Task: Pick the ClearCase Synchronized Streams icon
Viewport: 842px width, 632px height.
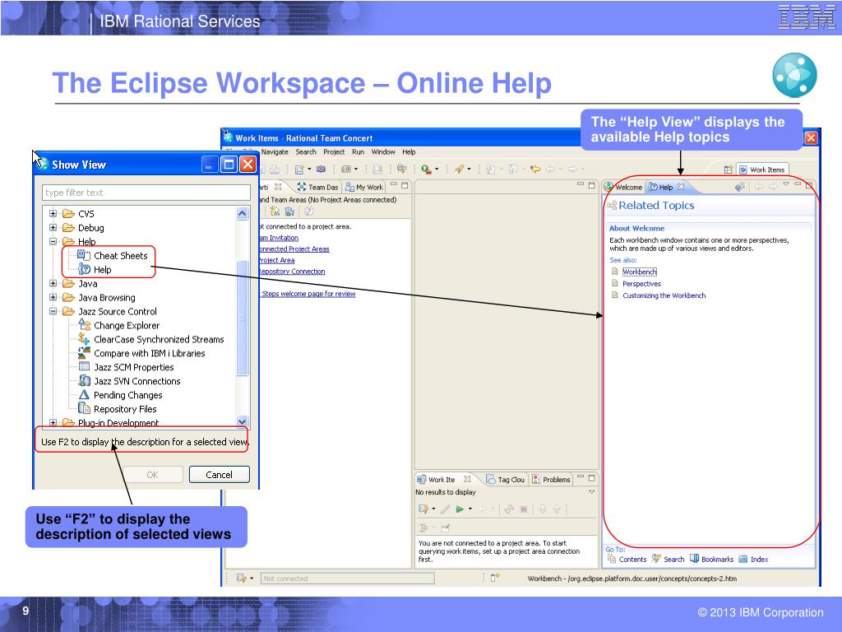Action: (x=84, y=338)
